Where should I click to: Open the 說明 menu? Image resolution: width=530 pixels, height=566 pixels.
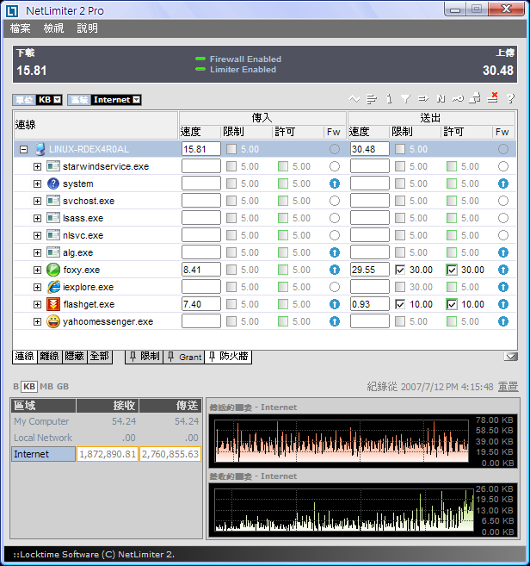coord(87,28)
